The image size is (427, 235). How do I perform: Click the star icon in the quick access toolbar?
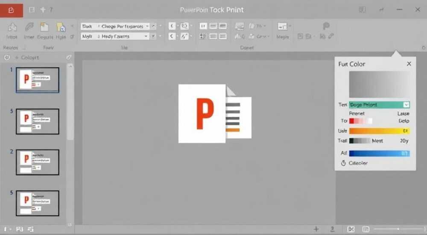point(43,10)
